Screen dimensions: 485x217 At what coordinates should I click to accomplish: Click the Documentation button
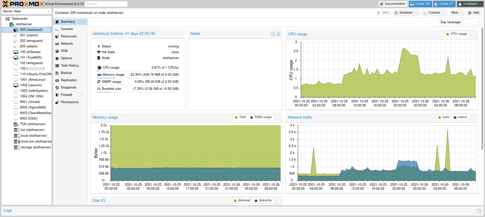[x=393, y=4]
